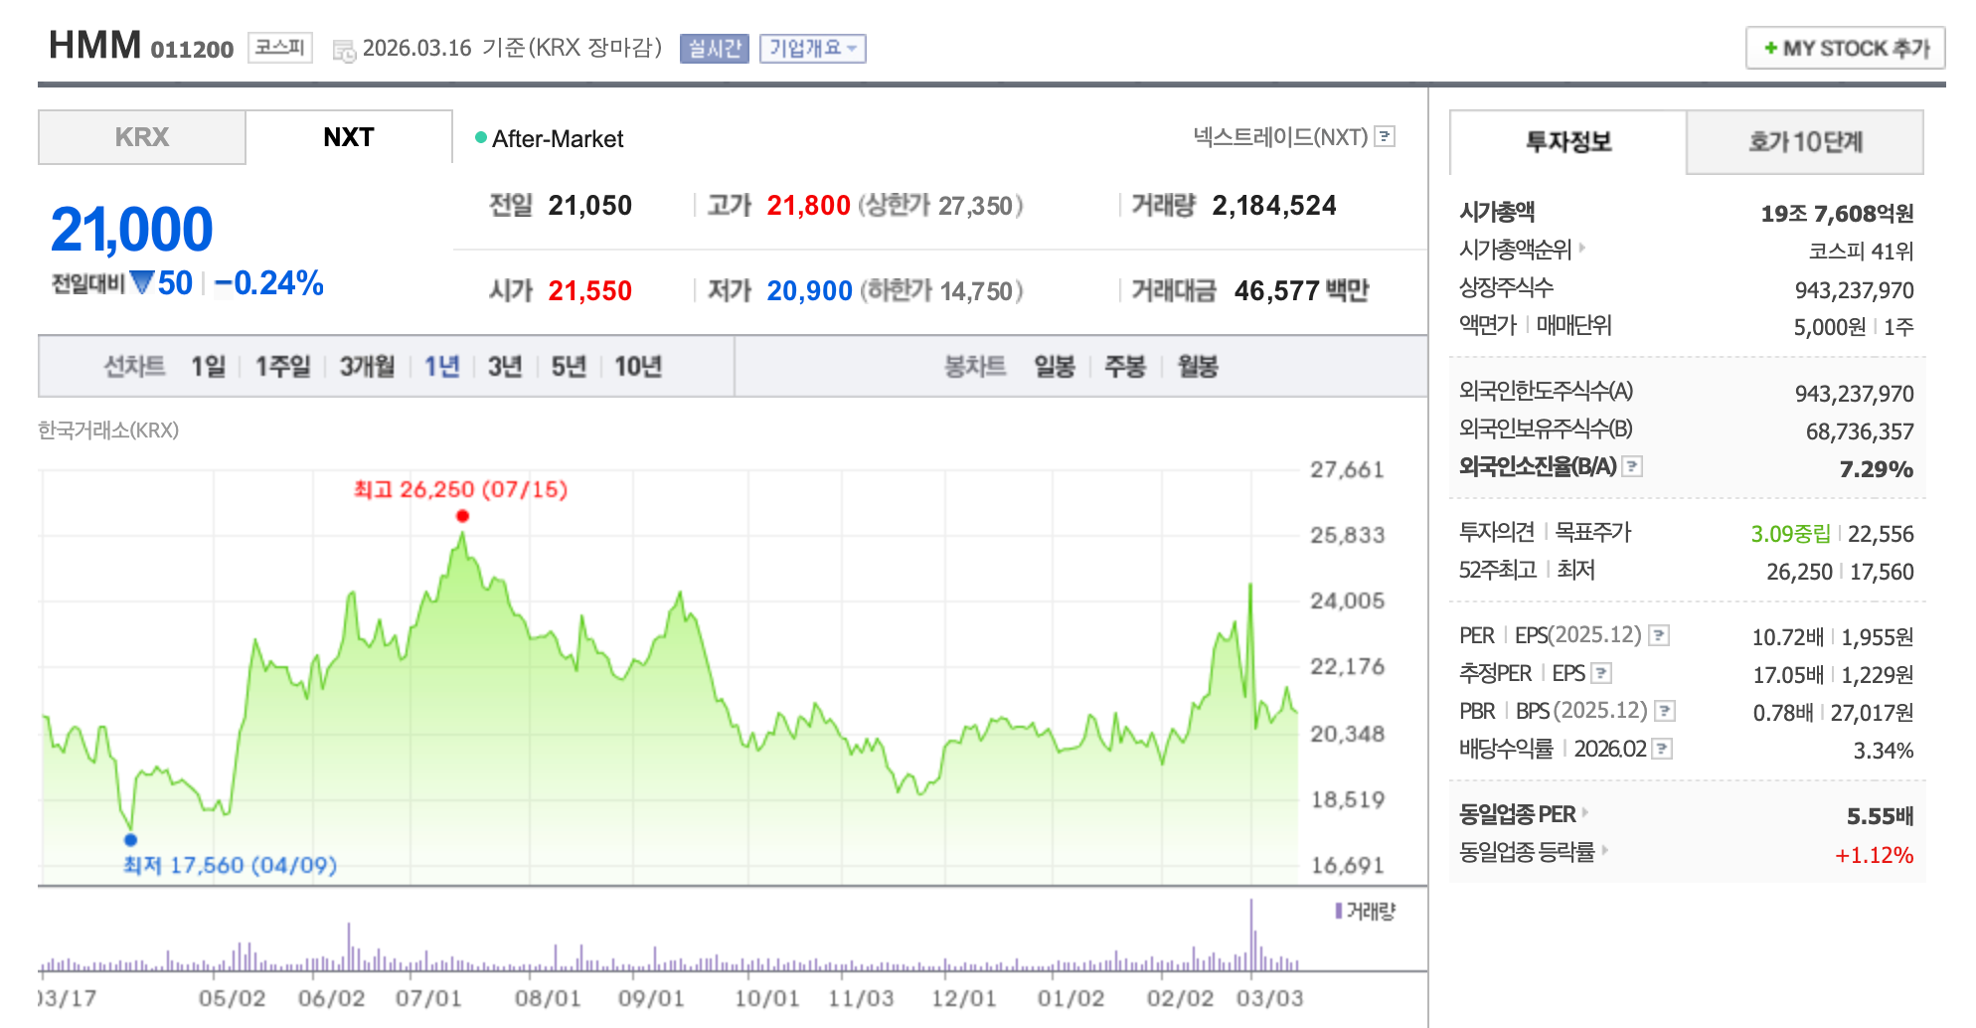The height and width of the screenshot is (1028, 1976).
Task: Click the help icon beside 배당수익률 2026.02
Action: tap(1662, 749)
